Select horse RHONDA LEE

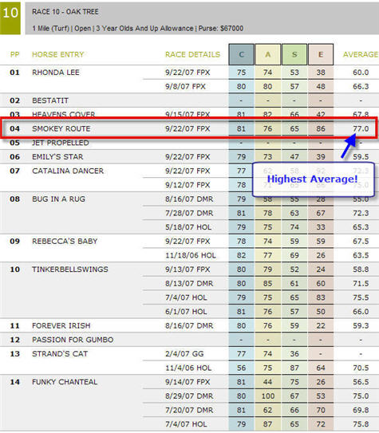coord(56,73)
